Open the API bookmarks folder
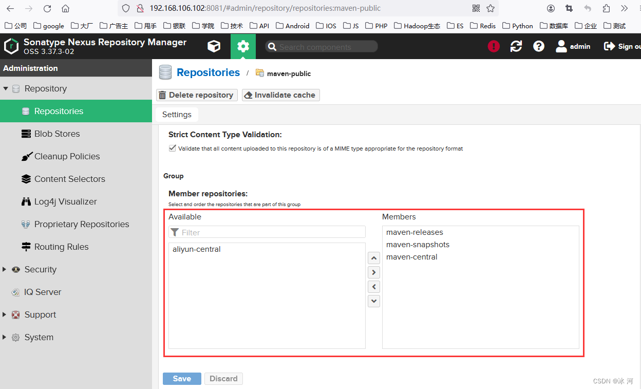This screenshot has height=389, width=641. click(x=259, y=26)
